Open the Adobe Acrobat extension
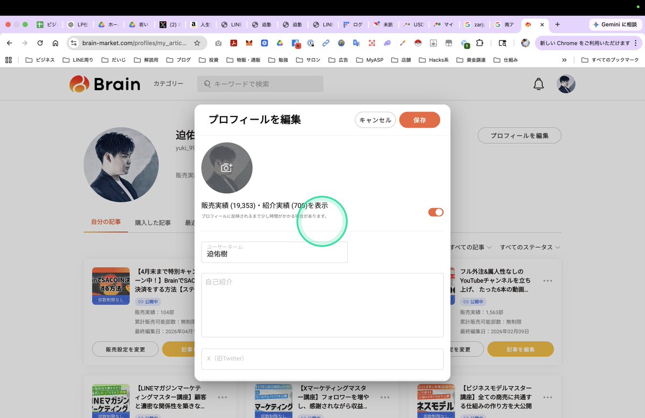This screenshot has width=645, height=418. [234, 43]
